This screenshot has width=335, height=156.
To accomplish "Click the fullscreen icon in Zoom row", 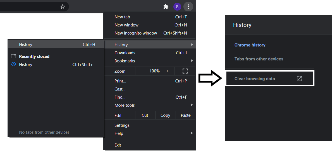I will point(185,71).
